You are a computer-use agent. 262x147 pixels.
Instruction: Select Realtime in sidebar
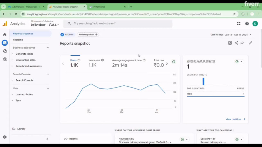click(x=18, y=40)
